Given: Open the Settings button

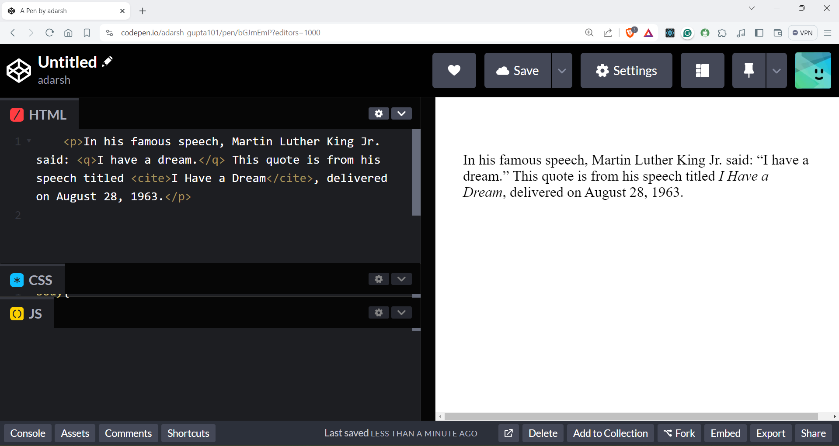Looking at the screenshot, I should pyautogui.click(x=626, y=71).
